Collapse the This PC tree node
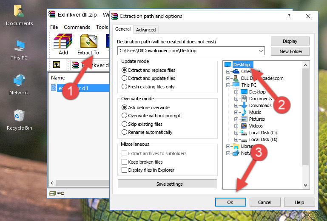Viewport: 327px width, 221px height. tap(228, 85)
